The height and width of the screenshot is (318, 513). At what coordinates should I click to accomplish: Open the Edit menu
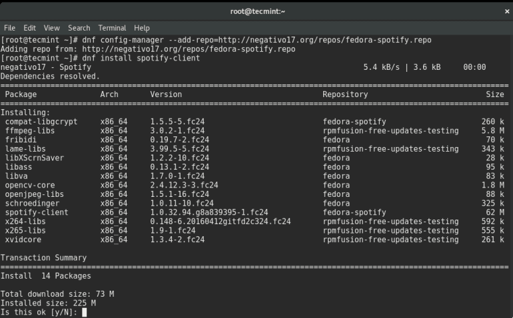(29, 28)
